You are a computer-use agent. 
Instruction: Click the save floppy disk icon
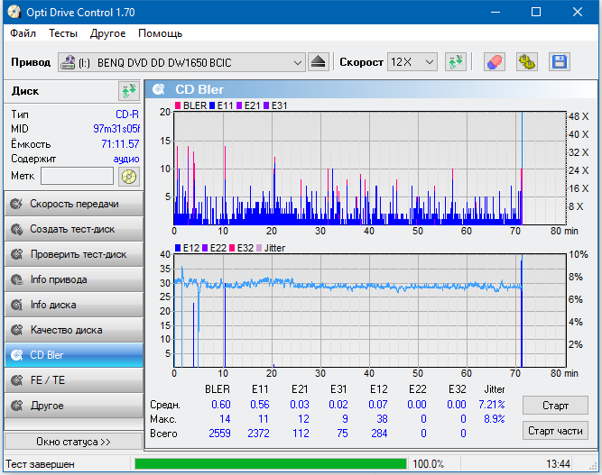click(x=559, y=62)
